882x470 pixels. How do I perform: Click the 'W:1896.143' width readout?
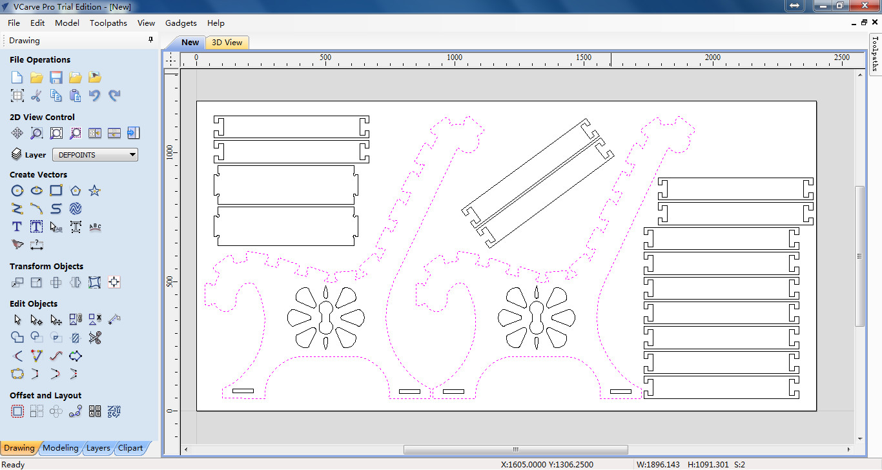(x=658, y=464)
